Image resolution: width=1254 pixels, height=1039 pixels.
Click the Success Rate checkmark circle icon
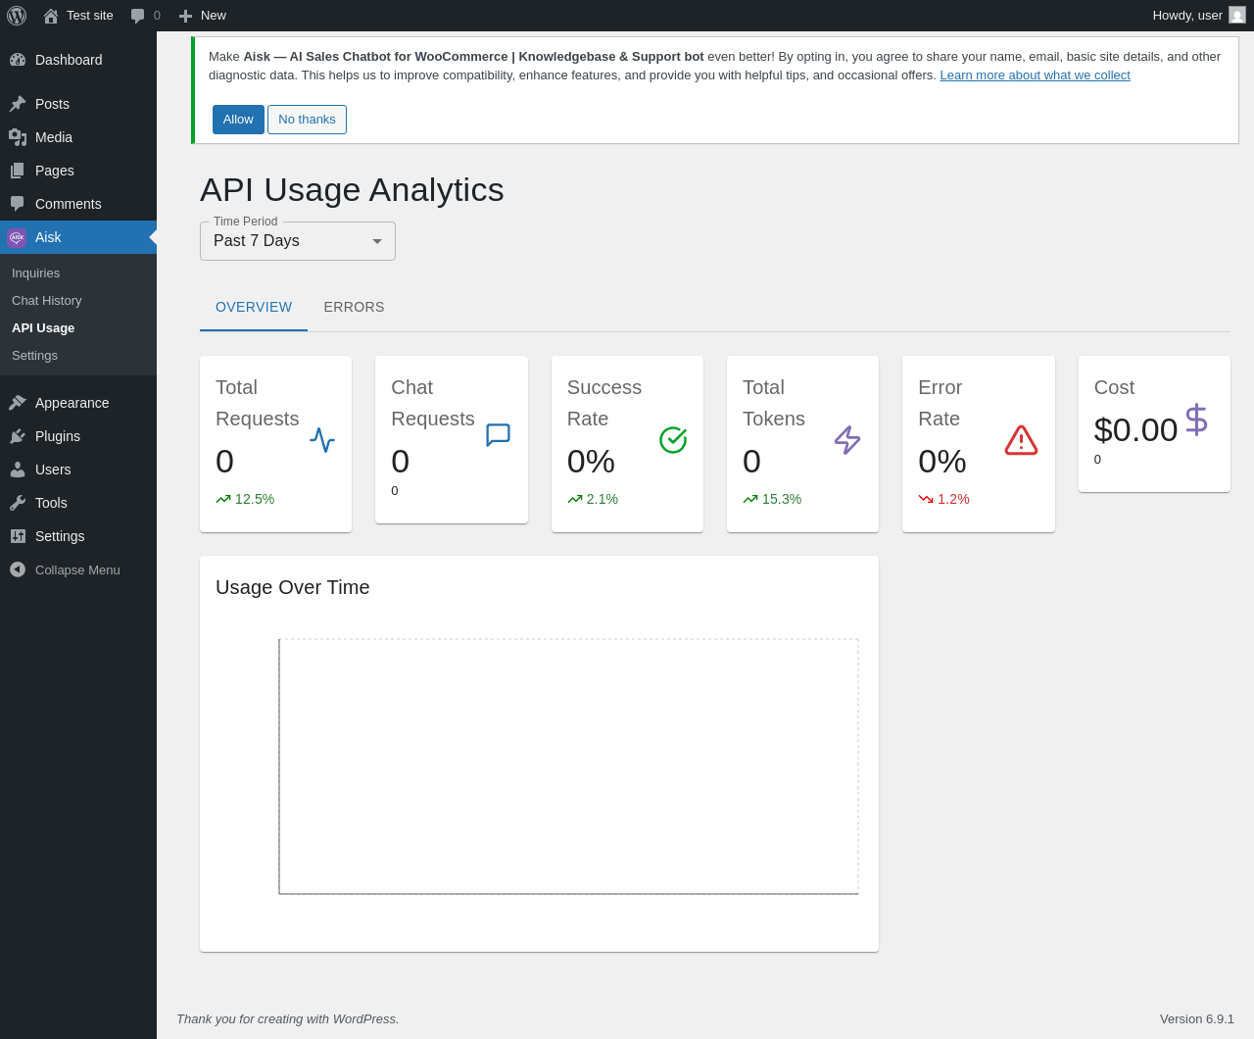click(x=673, y=440)
